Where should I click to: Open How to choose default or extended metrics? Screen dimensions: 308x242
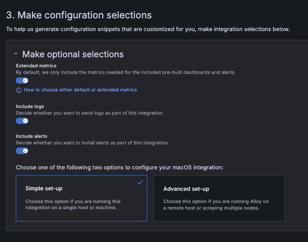click(80, 90)
